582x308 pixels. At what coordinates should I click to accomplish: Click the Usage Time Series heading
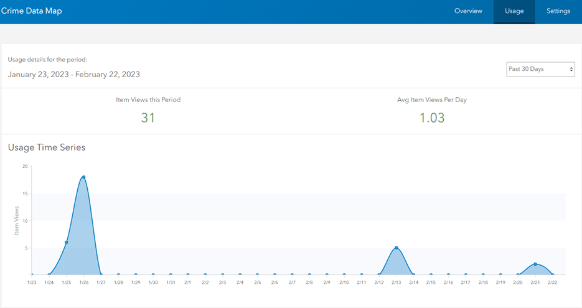pyautogui.click(x=47, y=147)
